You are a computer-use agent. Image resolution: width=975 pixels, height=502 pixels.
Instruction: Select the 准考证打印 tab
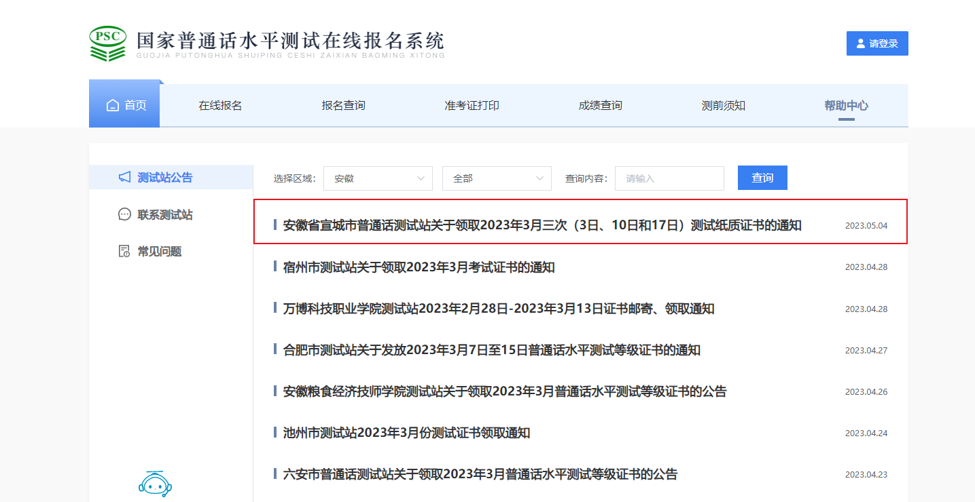pyautogui.click(x=472, y=105)
